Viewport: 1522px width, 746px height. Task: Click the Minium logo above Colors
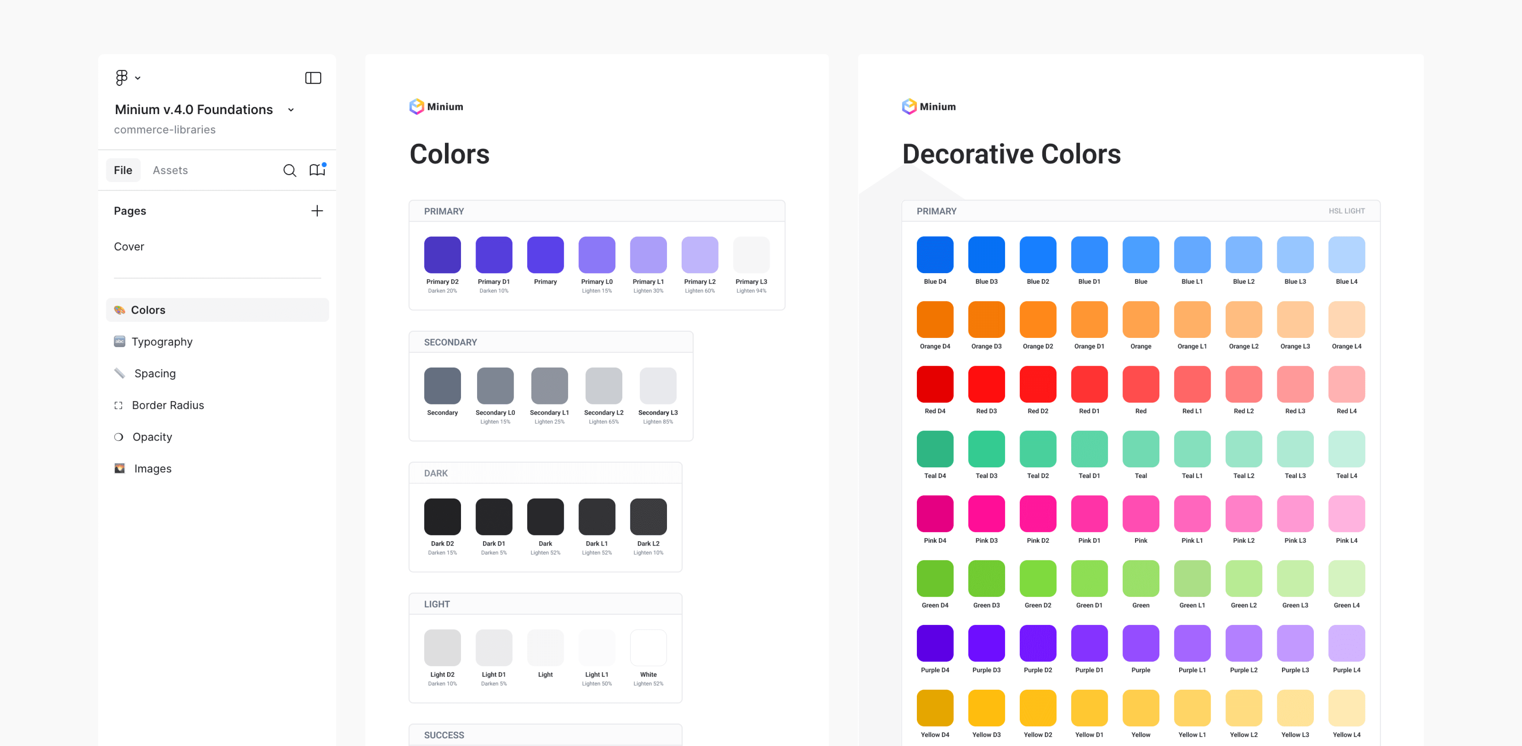pos(417,106)
